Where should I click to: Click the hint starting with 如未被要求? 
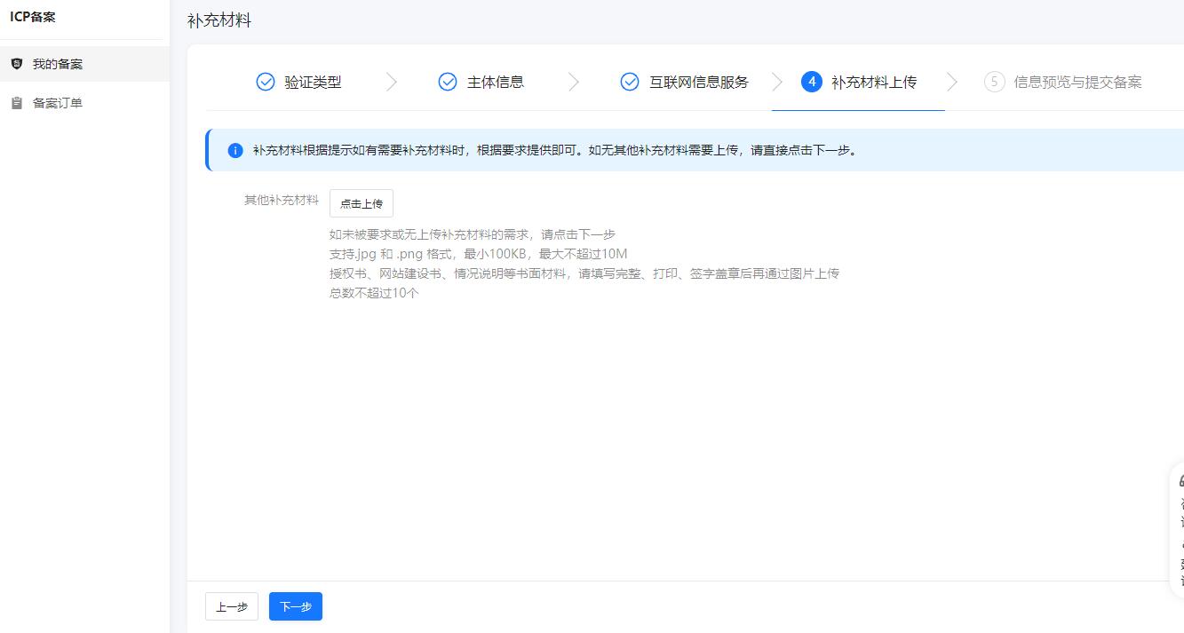[x=473, y=234]
